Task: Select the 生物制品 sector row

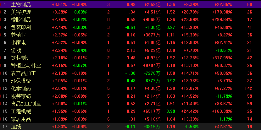Action: pyautogui.click(x=21, y=4)
